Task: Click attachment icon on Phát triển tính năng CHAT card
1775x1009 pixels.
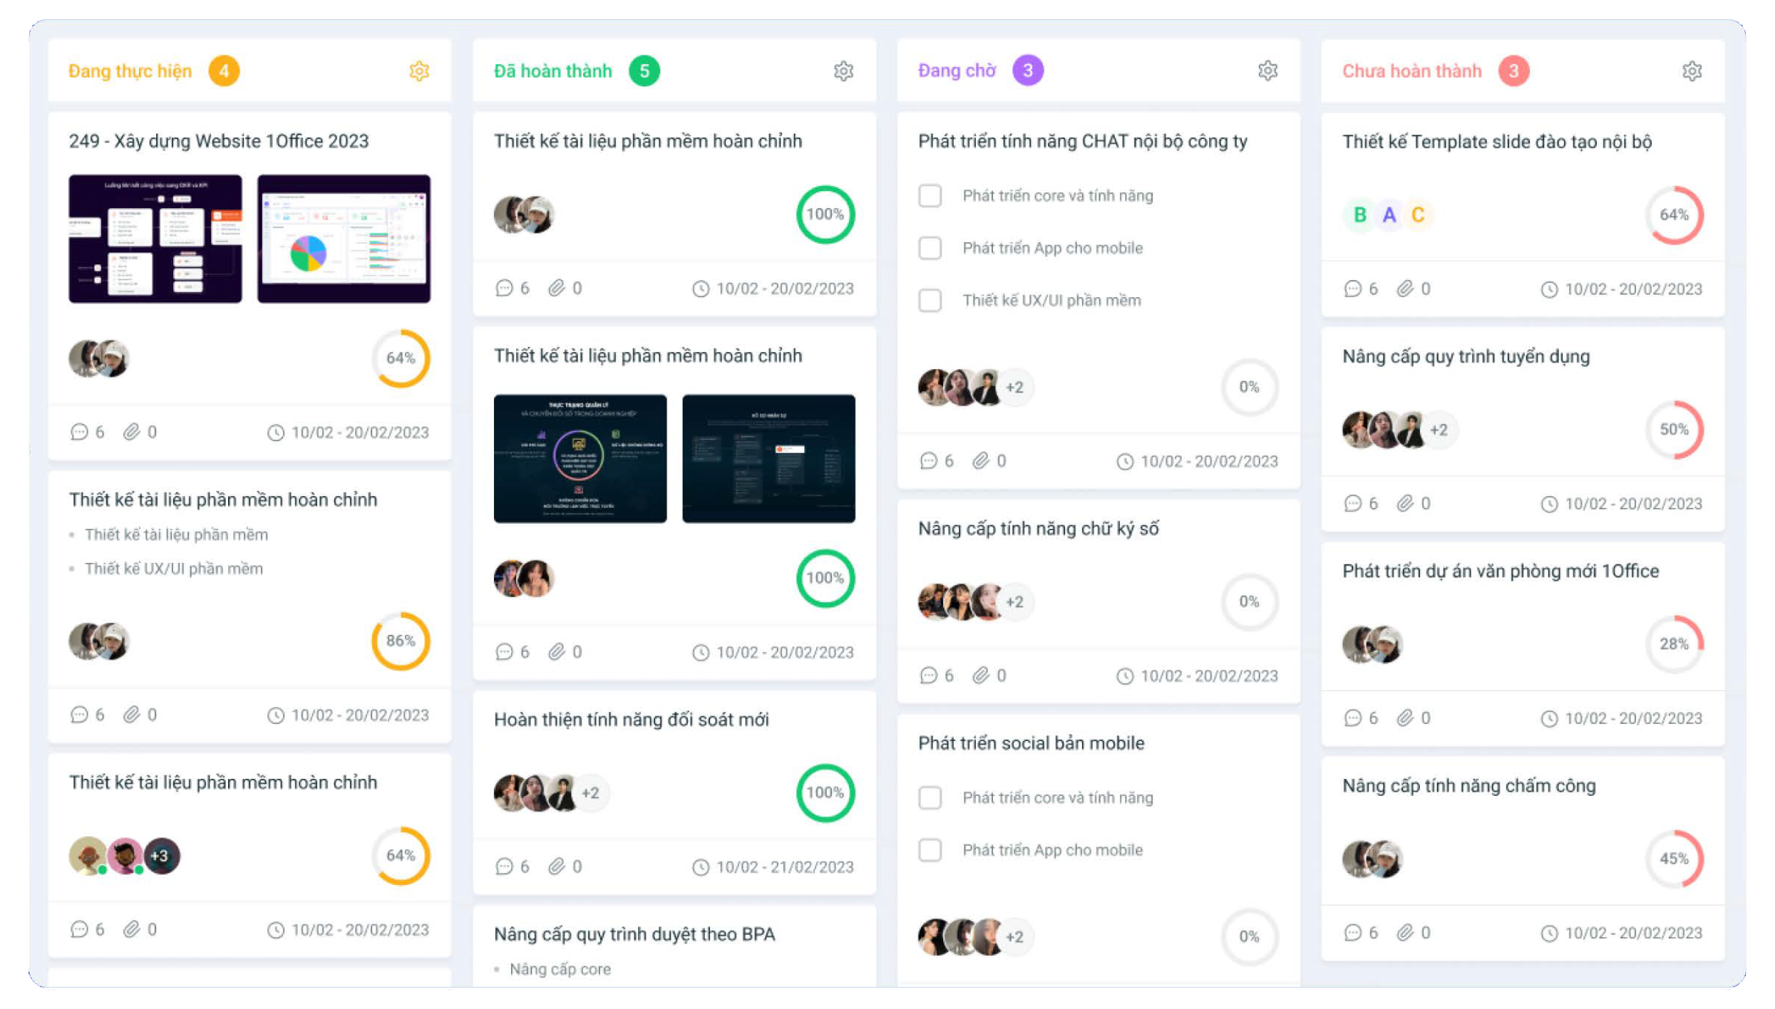Action: 981,461
